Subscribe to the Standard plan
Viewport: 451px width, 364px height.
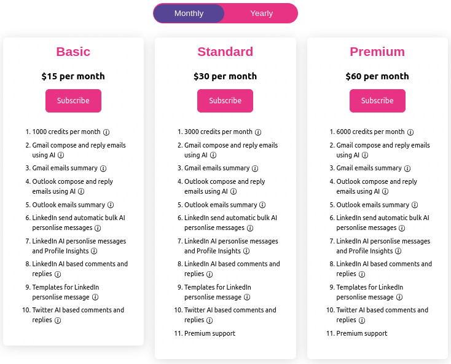[x=225, y=101]
